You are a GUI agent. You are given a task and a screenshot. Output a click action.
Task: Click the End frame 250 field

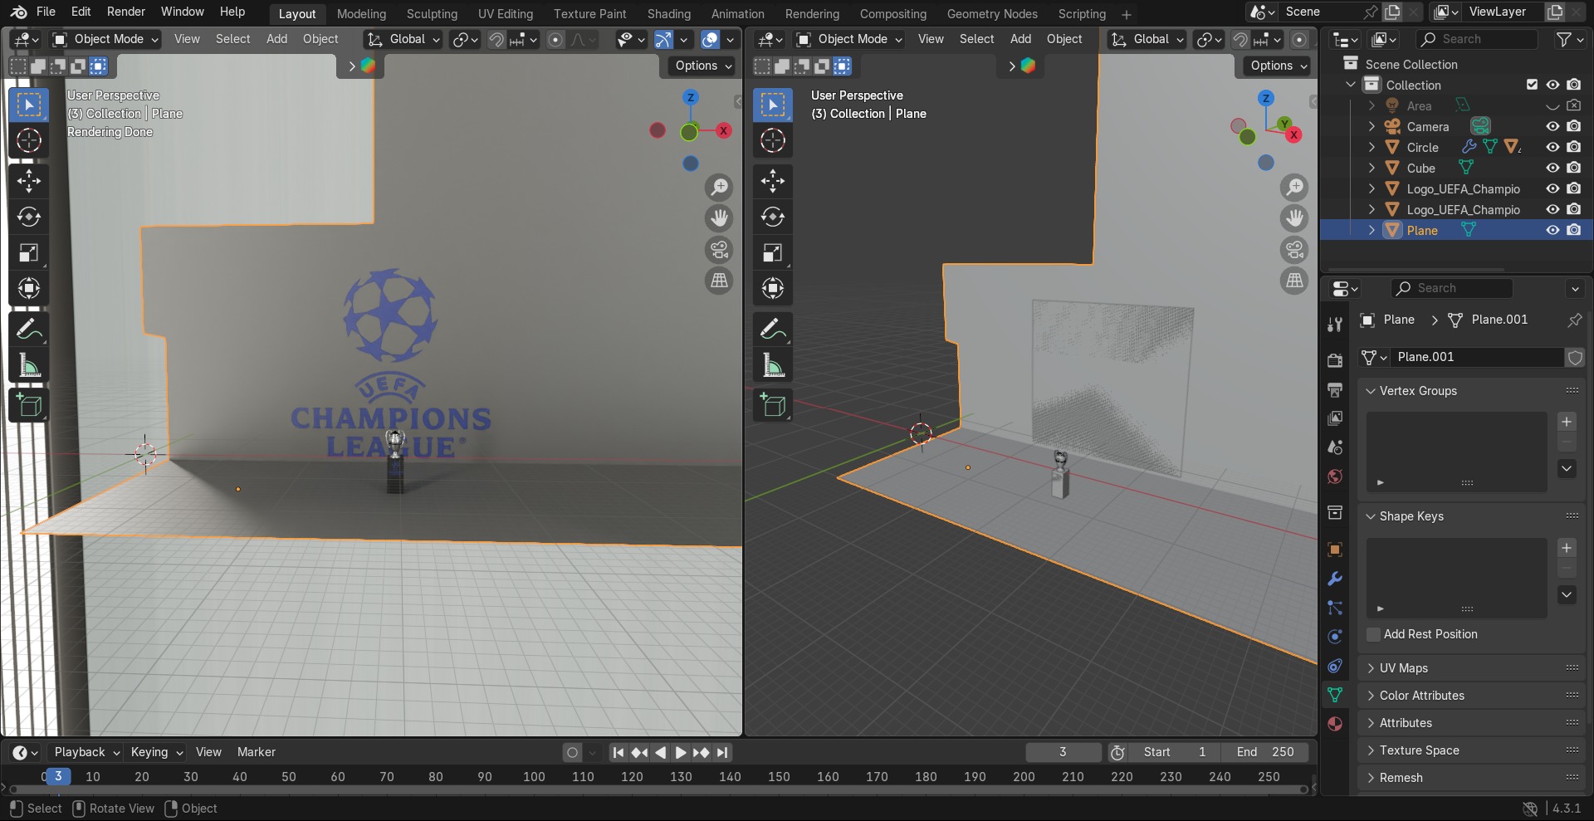pos(1265,752)
